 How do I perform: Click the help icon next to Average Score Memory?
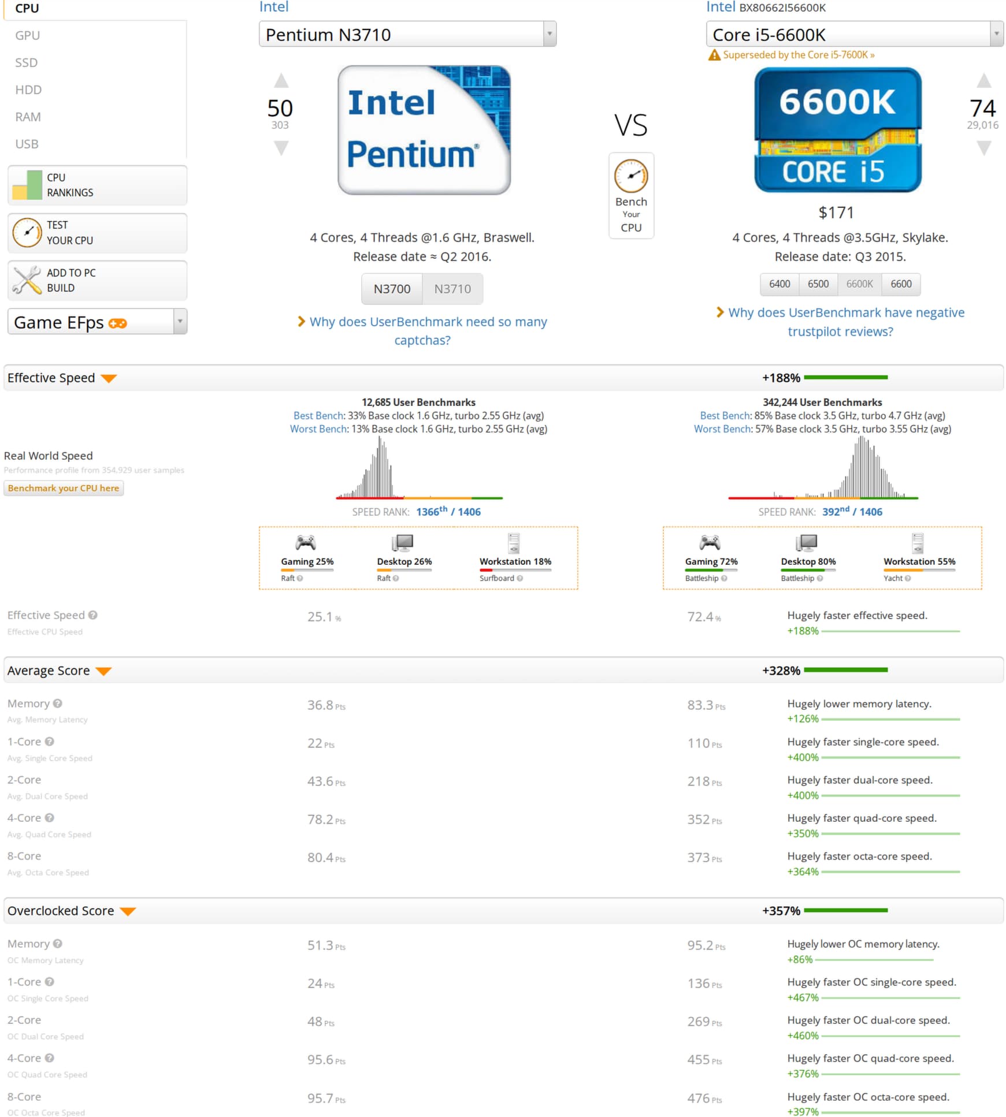58,703
